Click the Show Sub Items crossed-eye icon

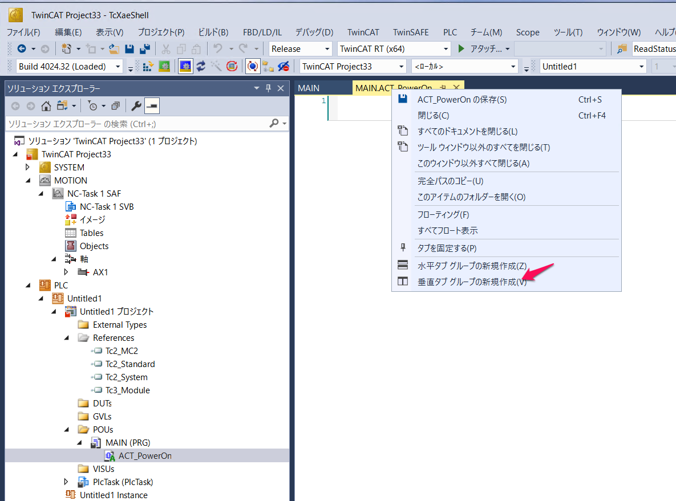pos(284,66)
